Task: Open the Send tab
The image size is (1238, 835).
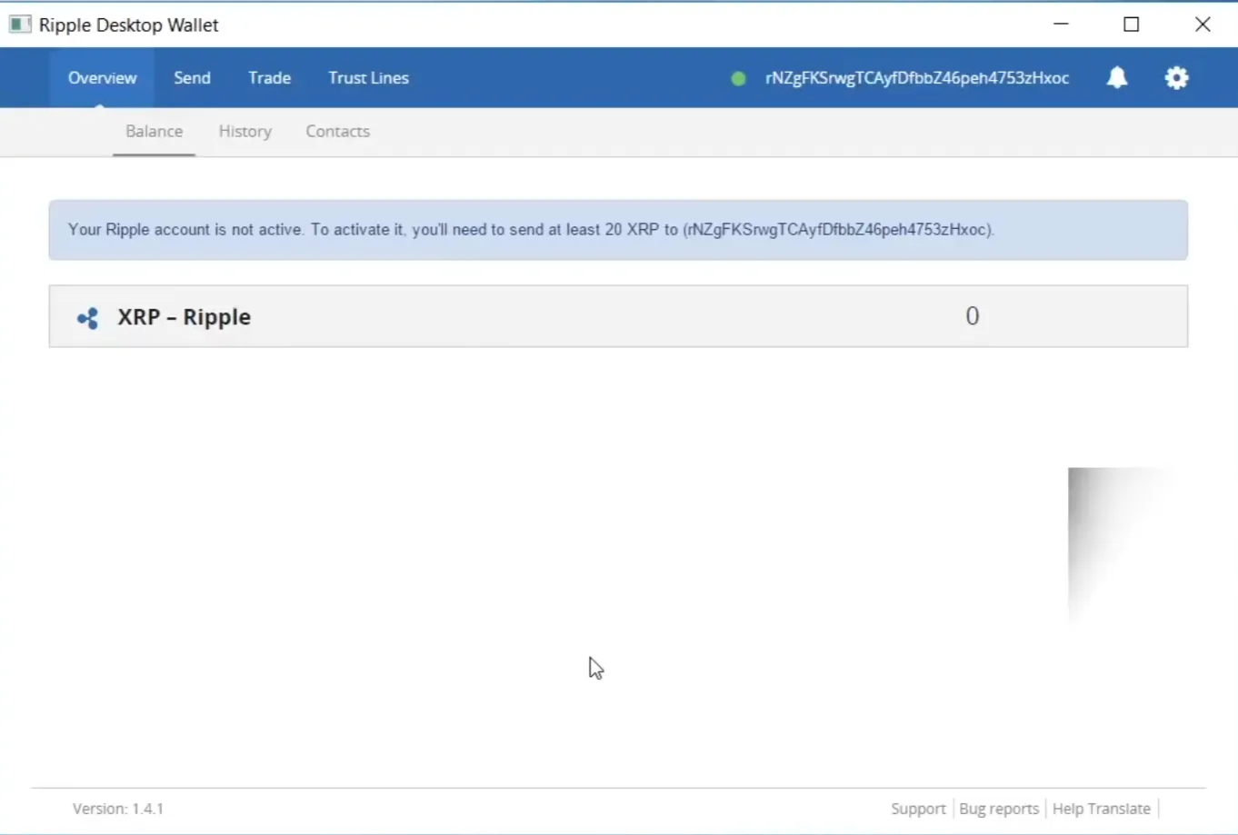Action: [x=193, y=78]
